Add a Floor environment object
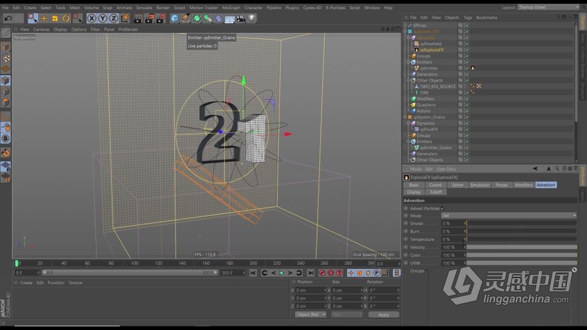The width and height of the screenshot is (587, 330). 230,18
